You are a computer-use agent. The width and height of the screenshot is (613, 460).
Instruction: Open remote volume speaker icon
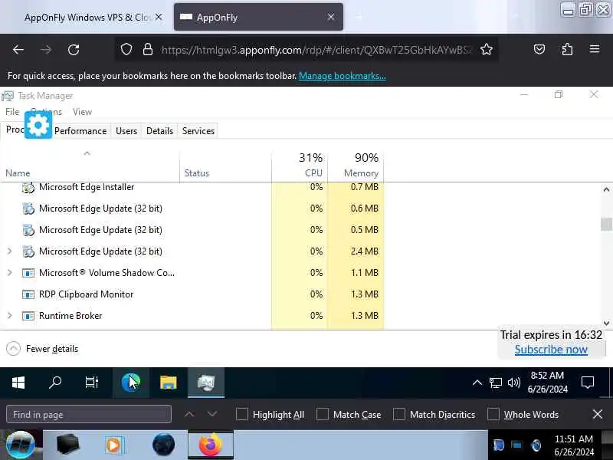point(513,382)
